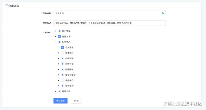This screenshot has height=110, width=206.
Task: Select the 标签中心 label text
Action: (x=66, y=42)
